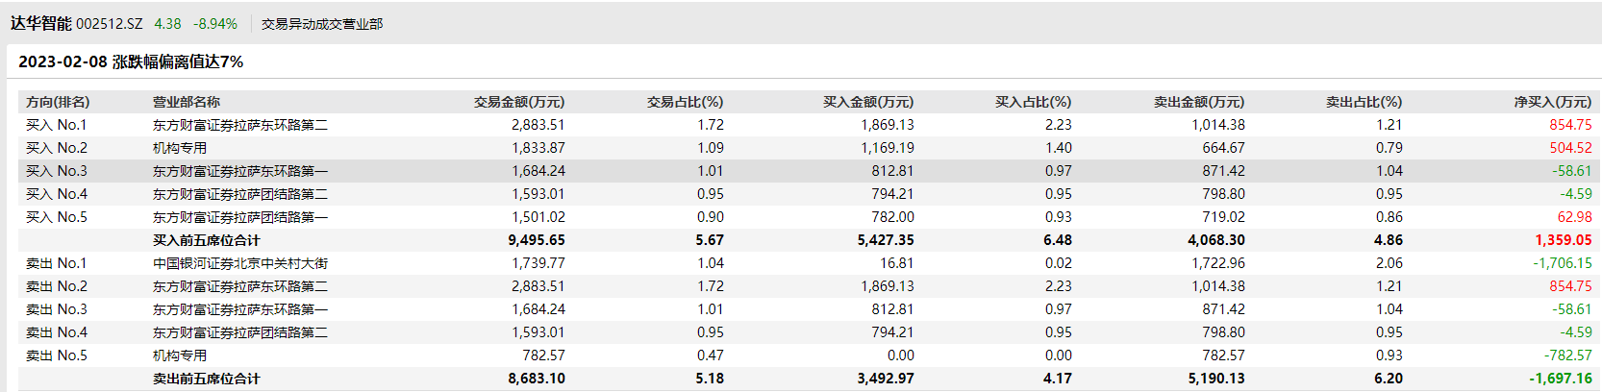Click the 2023-02-08 涨跌幅偏离值达7% heading

[x=131, y=61]
